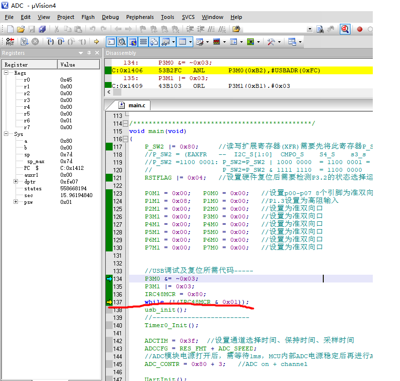Open the Toolbox hammer icon
This screenshot has height=381, width=400.
[271, 42]
